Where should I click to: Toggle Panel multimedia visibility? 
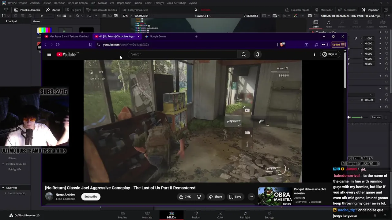(27, 10)
